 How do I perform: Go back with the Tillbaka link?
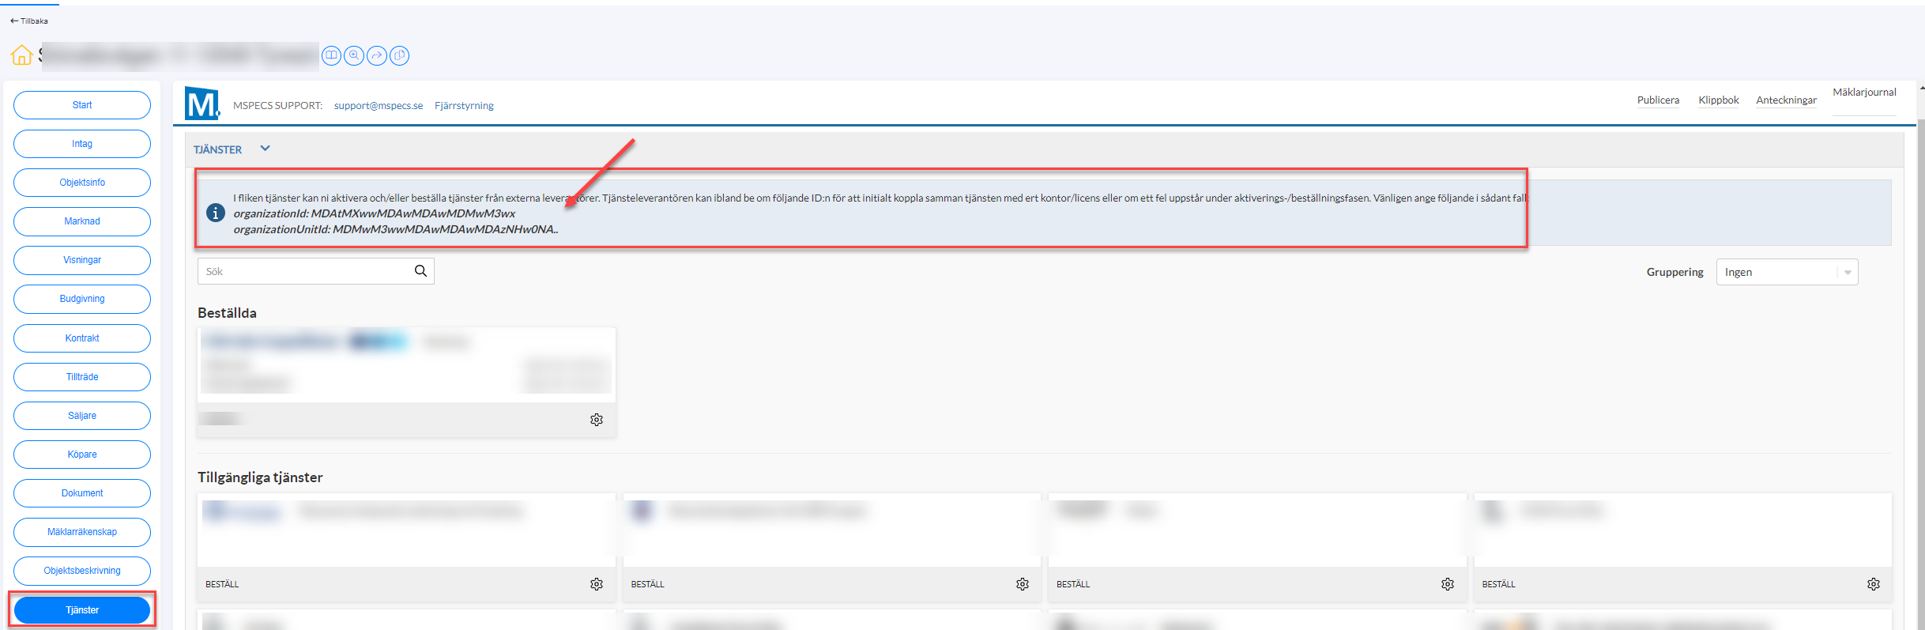coord(29,21)
